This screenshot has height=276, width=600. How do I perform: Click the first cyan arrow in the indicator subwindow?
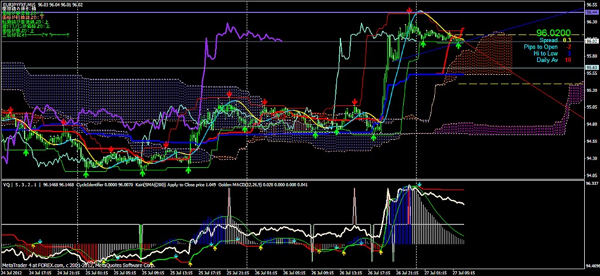click(40, 241)
